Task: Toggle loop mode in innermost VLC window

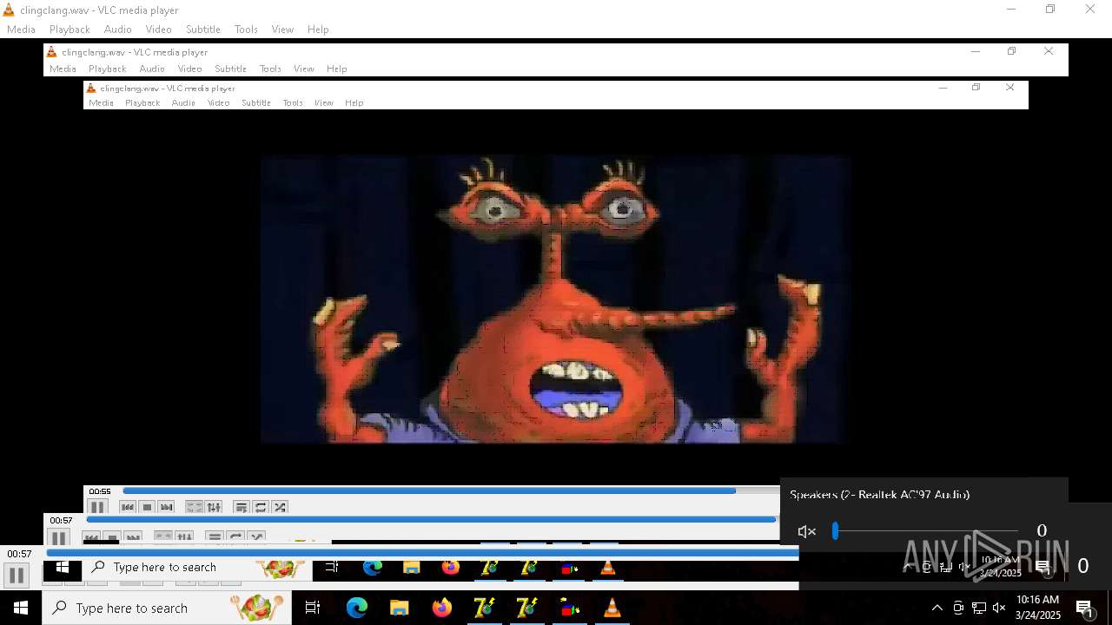Action: [261, 507]
